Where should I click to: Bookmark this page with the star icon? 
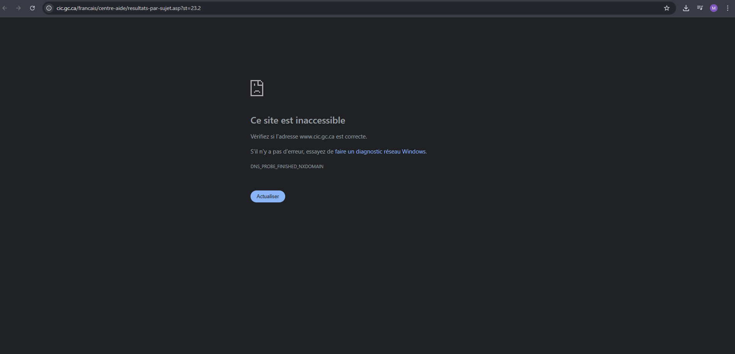click(667, 8)
